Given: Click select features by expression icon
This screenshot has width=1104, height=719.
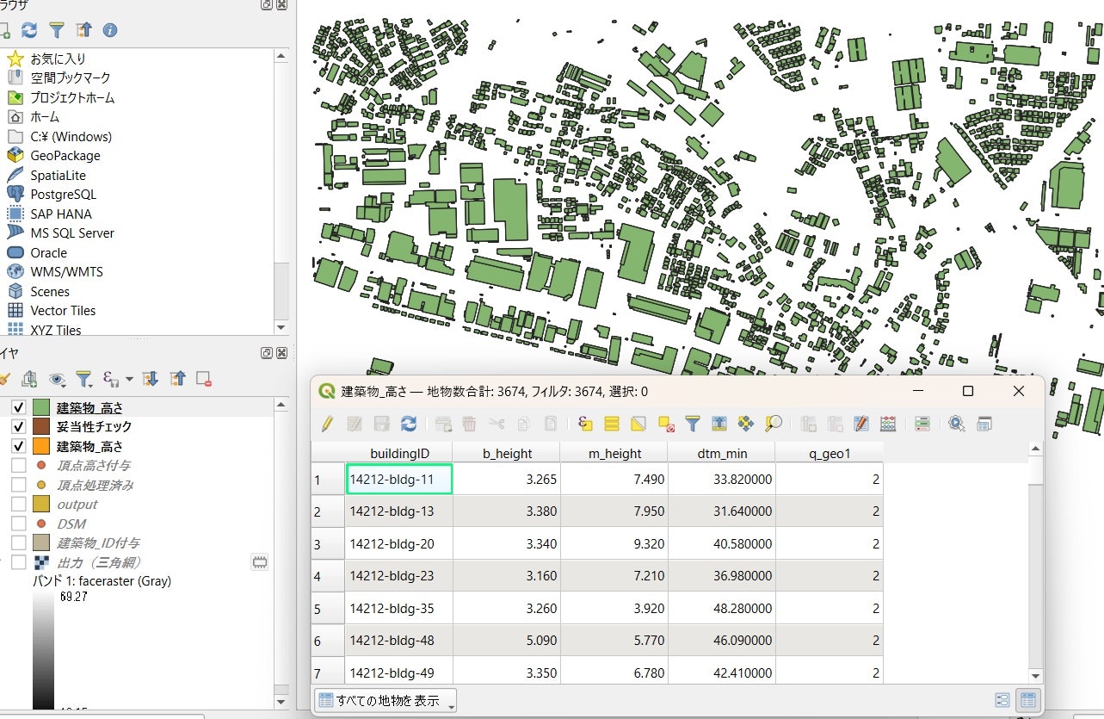Looking at the screenshot, I should coord(586,424).
